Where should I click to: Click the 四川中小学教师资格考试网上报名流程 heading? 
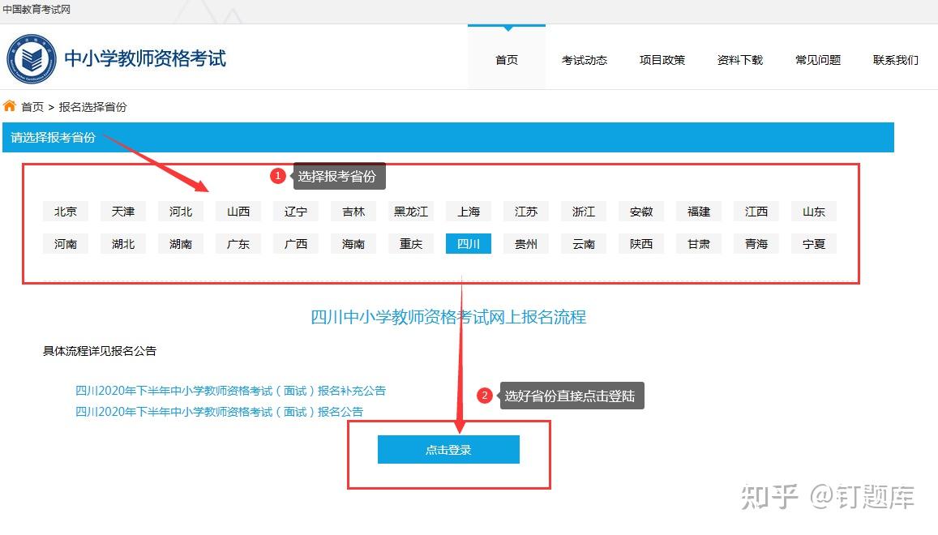[x=448, y=317]
